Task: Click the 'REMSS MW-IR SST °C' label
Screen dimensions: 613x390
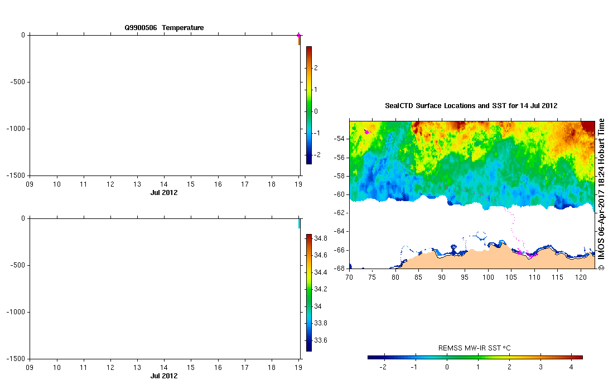Action: 474,348
